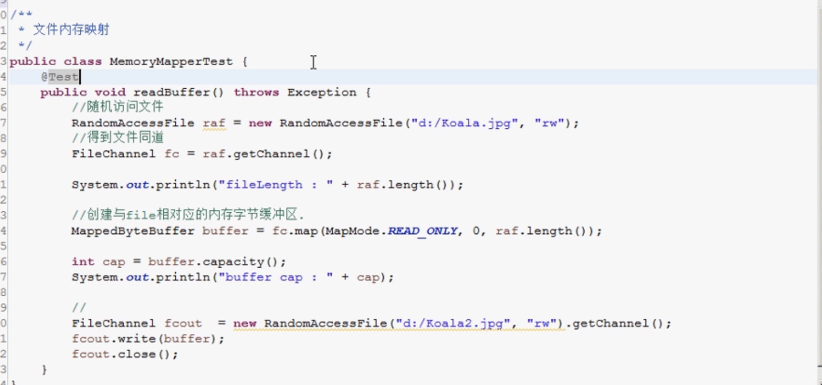Click the "d:/Koala2.jpg" string literal
822x385 pixels.
(453, 323)
